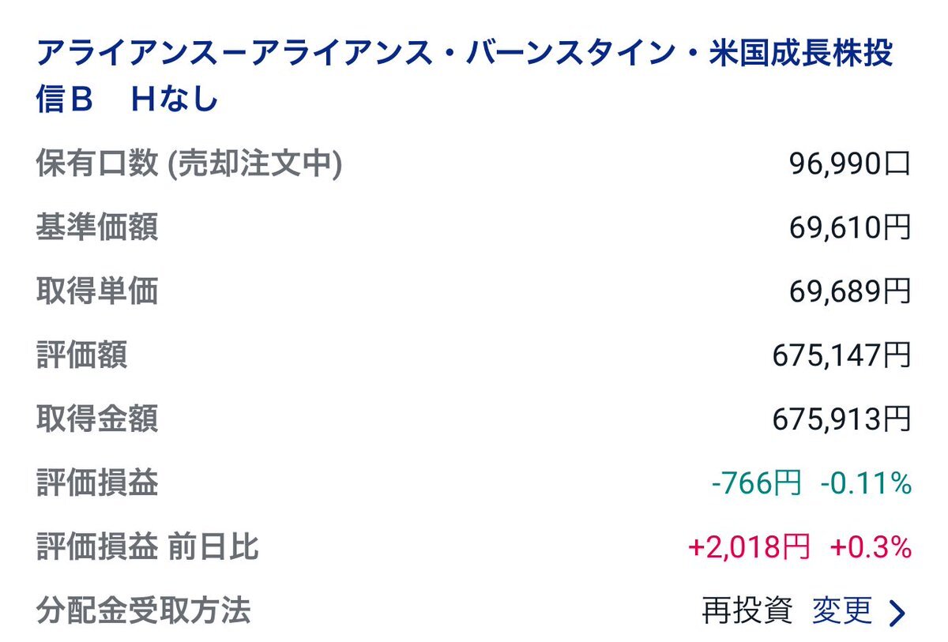Click the 675,147円 valuation amount
948x642 pixels.
(842, 356)
